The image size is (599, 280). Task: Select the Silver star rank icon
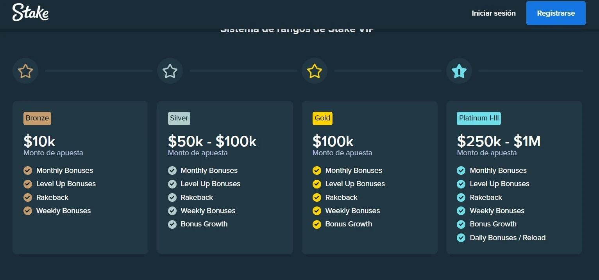click(x=170, y=71)
